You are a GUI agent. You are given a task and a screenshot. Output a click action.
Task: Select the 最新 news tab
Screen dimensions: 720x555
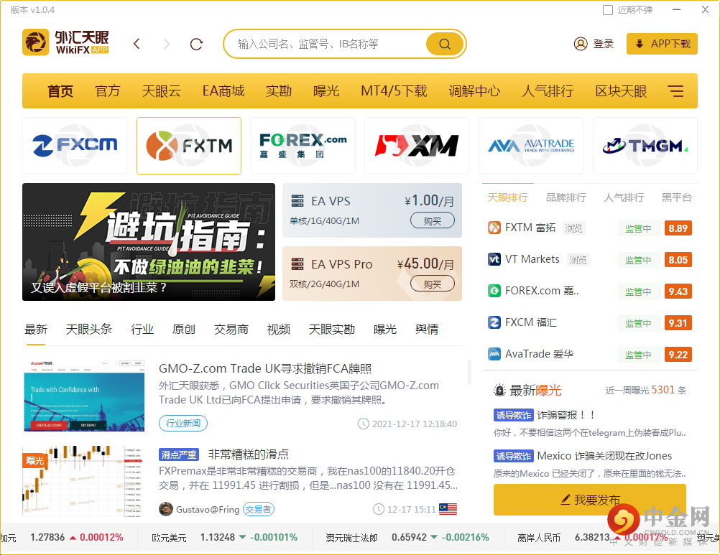tap(36, 330)
